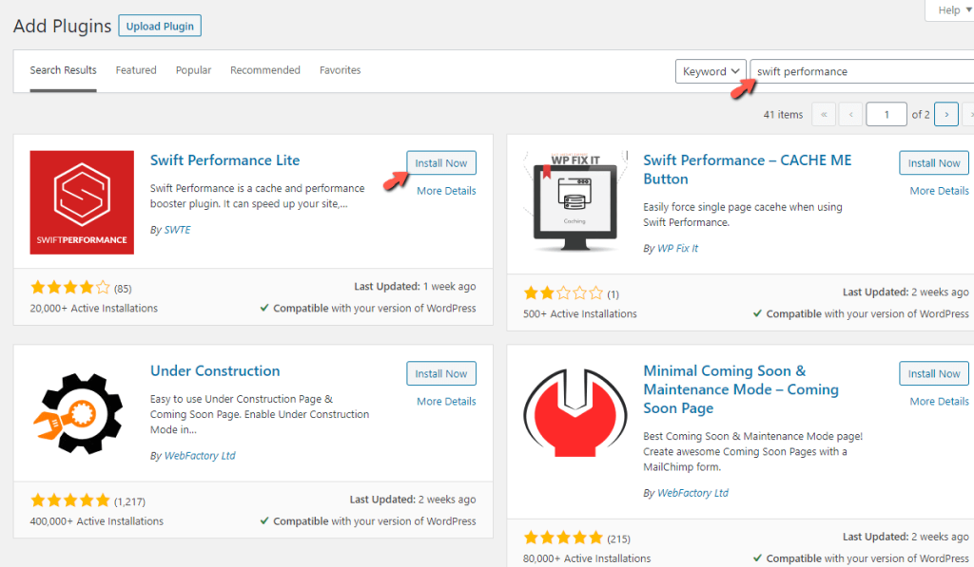Open More Details for CACHE ME Button

click(939, 191)
